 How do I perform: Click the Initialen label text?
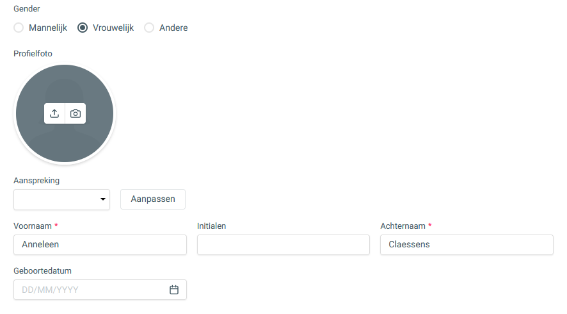click(211, 226)
